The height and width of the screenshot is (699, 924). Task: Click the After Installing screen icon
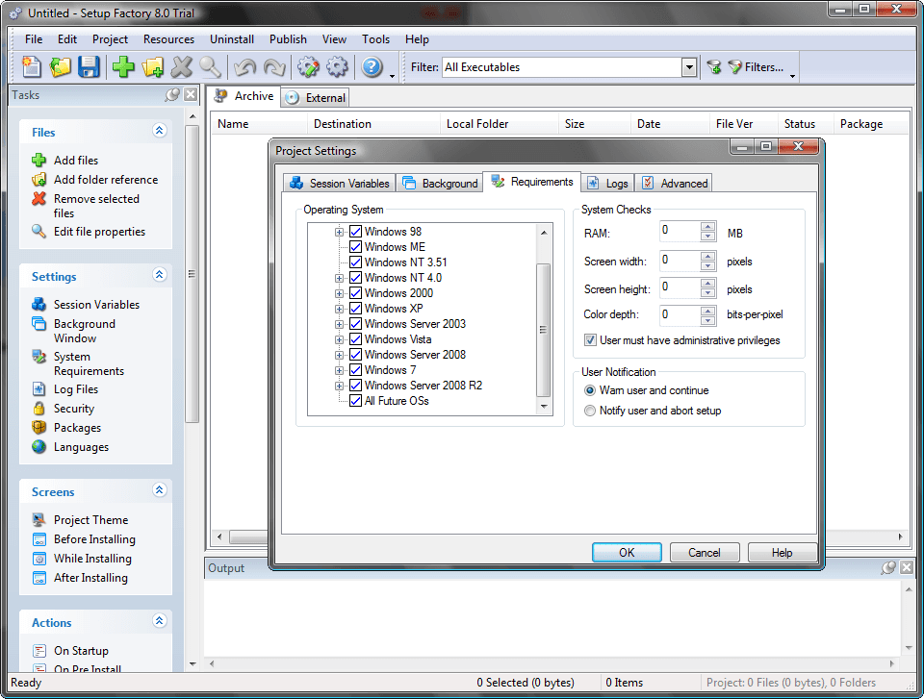pos(38,578)
